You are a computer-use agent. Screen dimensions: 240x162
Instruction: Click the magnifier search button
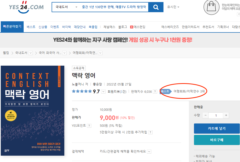[x=156, y=7]
